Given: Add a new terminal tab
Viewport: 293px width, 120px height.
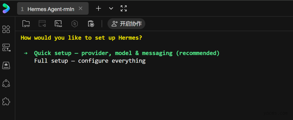Looking at the screenshot, I should point(98,8).
